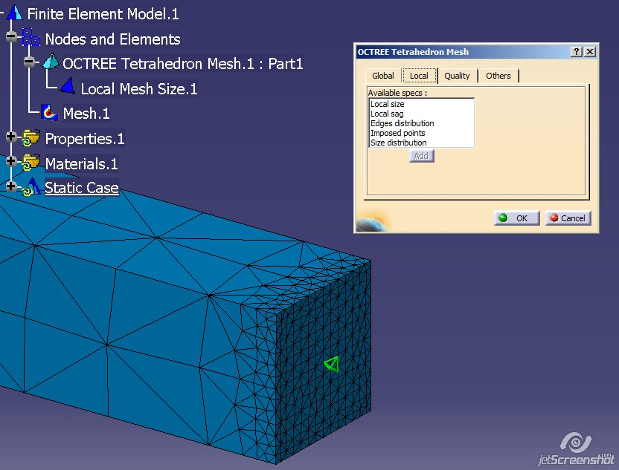Screen dimensions: 619x470
Task: Select 'Nodes and Elements' tree label
Action: tap(112, 39)
